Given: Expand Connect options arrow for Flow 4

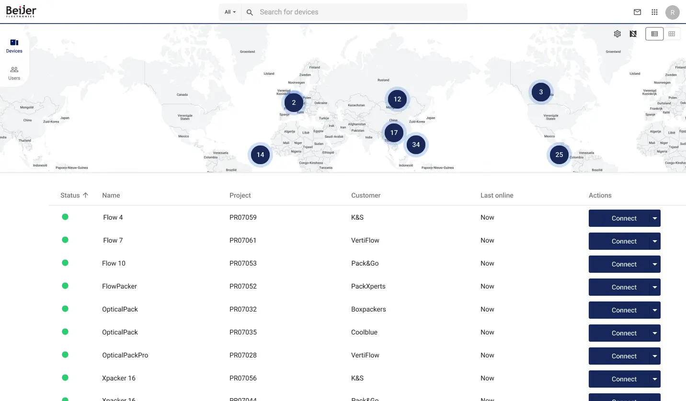Looking at the screenshot, I should coord(655,218).
